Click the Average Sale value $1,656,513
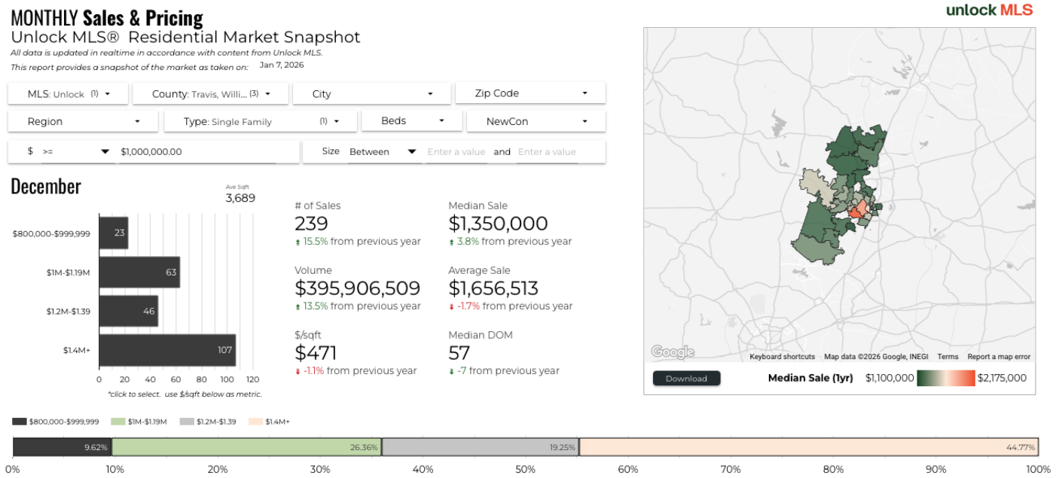 pyautogui.click(x=493, y=288)
